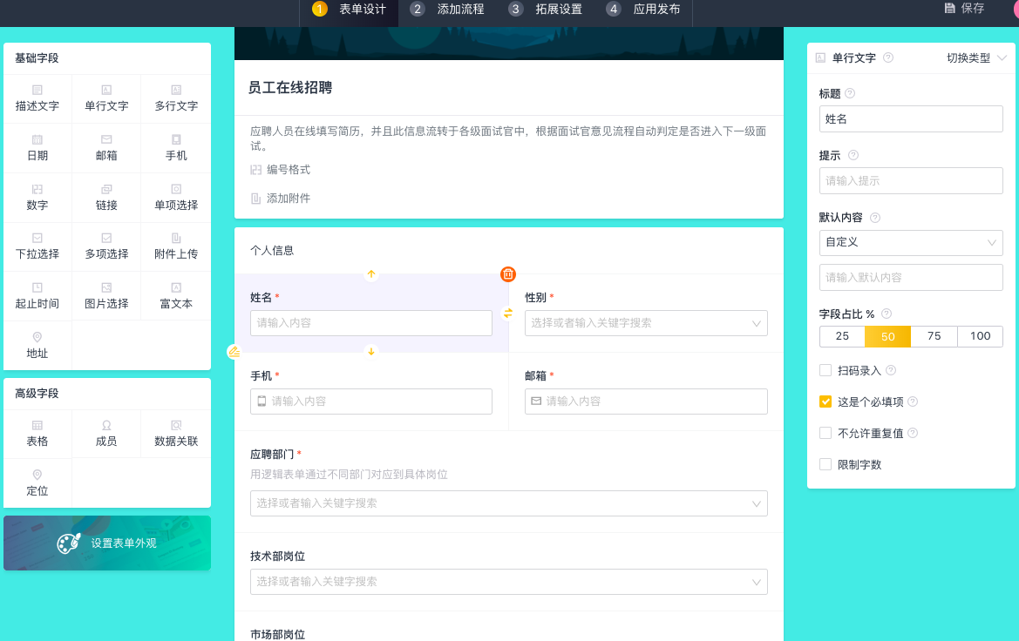Click the 请输入默认内容 input field
Viewport: 1019px width, 641px height.
[x=911, y=277]
